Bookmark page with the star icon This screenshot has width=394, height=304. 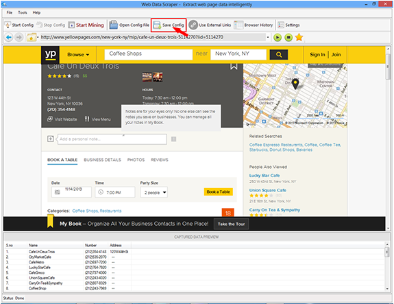[299, 37]
